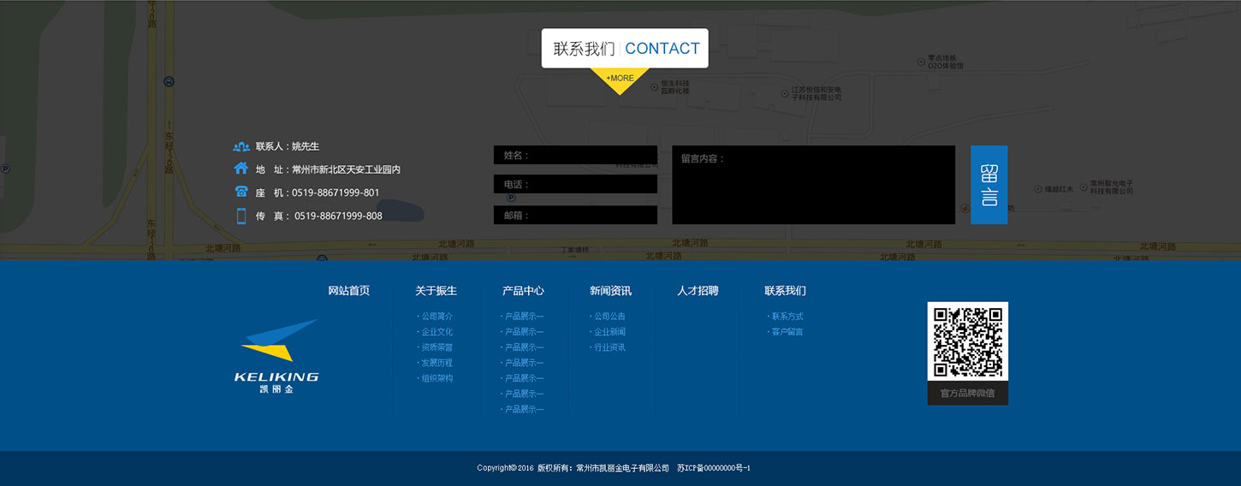Click the landline telephone icon
This screenshot has height=486, width=1241.
point(240,192)
